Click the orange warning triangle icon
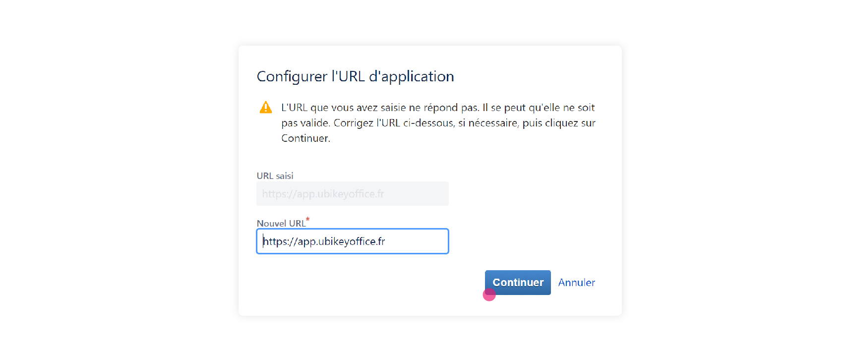The width and height of the screenshot is (847, 354). pyautogui.click(x=266, y=107)
